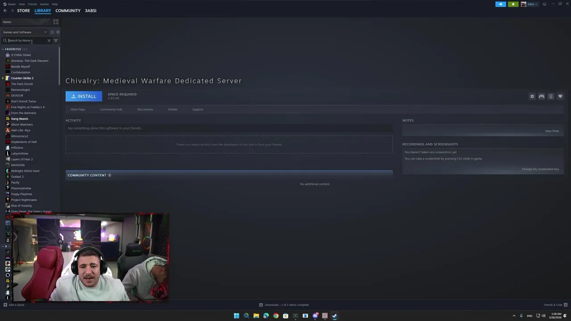Open the Store Page link
The image size is (571, 321).
coord(78,109)
